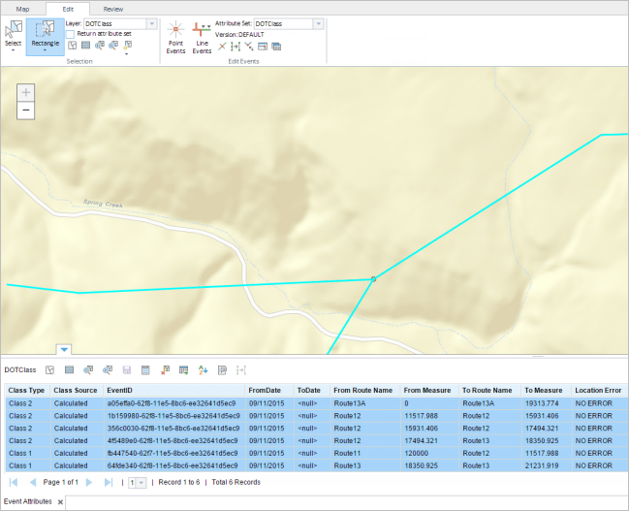Viewport: 629px width, 511px height.
Task: Sort by Class Type column header
Action: [x=26, y=390]
